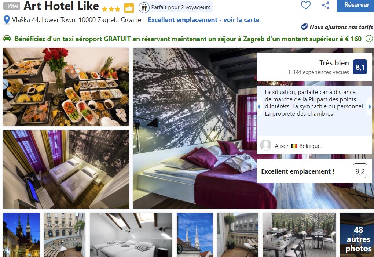The height and width of the screenshot is (257, 374).
Task: Click the yellow thumbs-up badge
Action: pos(129,8)
